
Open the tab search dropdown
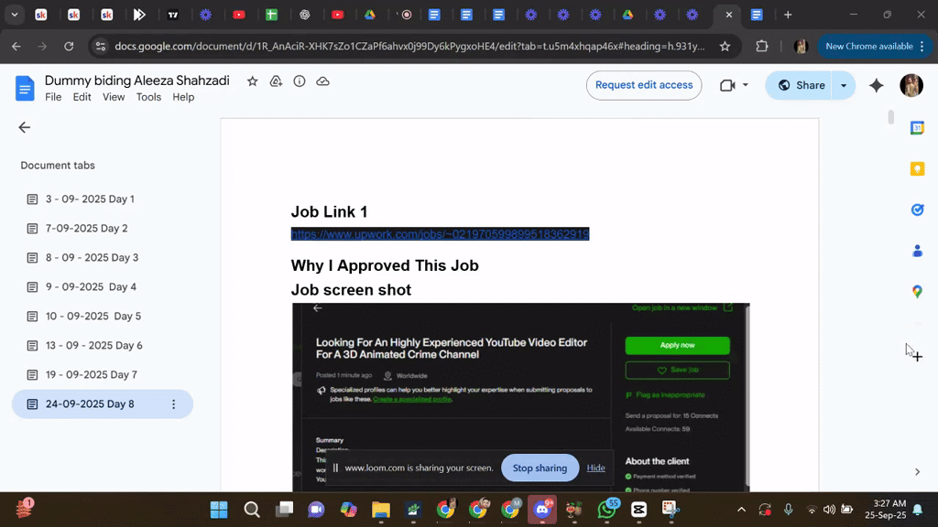[15, 15]
